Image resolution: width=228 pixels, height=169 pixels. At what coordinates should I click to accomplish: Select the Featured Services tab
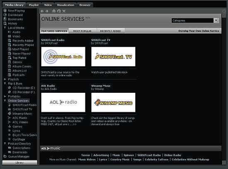pyautogui.click(x=54, y=31)
